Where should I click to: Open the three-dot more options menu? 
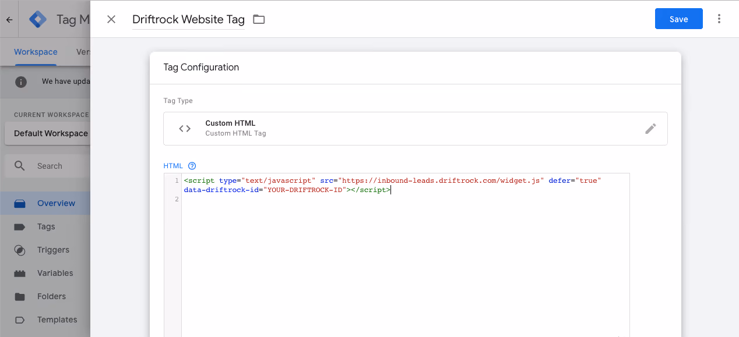(x=719, y=19)
